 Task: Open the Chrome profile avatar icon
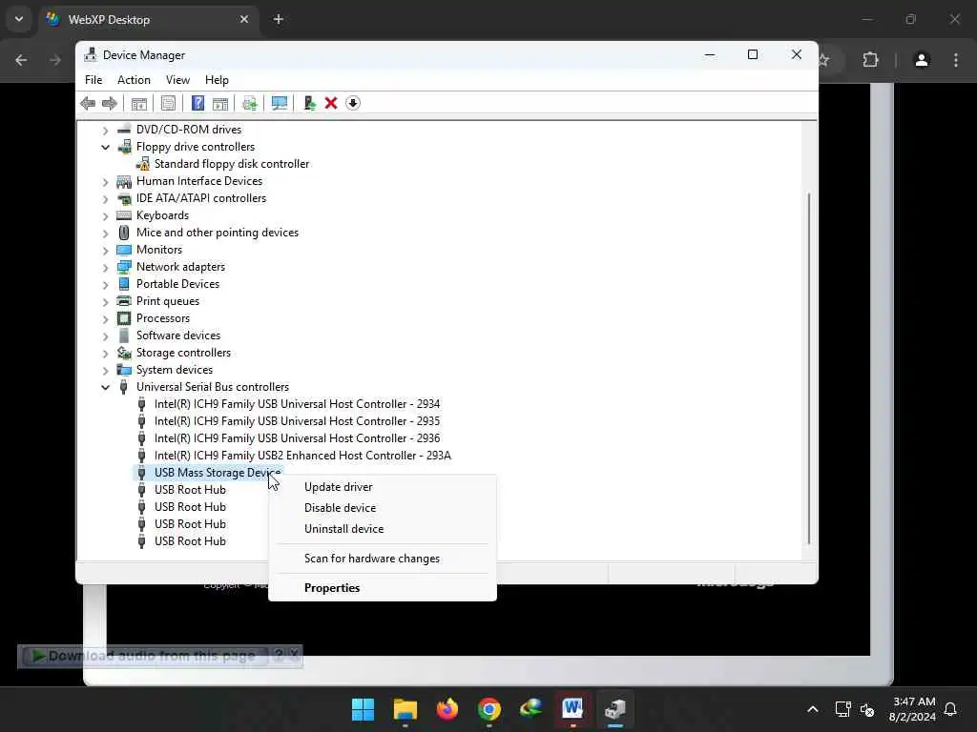922,60
